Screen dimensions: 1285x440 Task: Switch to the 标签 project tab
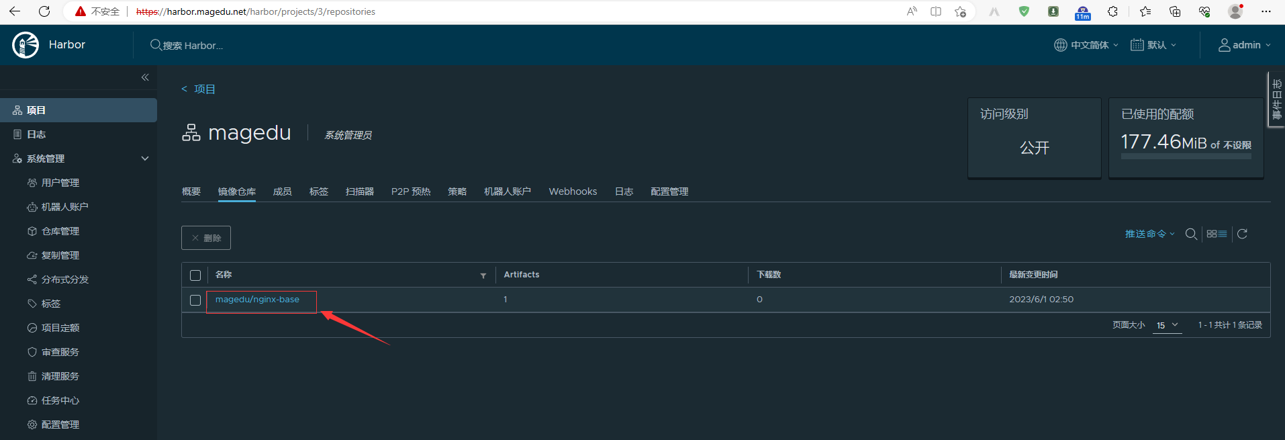pos(319,191)
